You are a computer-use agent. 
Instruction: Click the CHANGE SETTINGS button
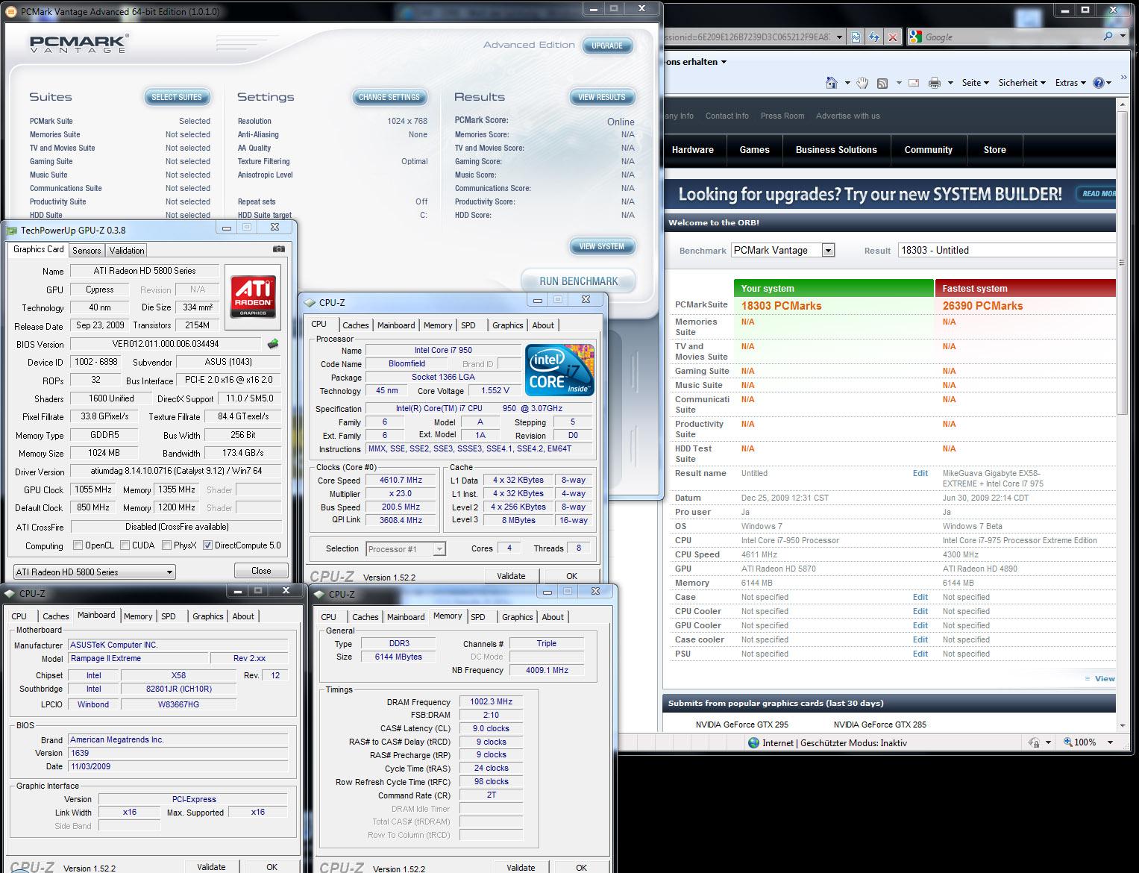389,97
